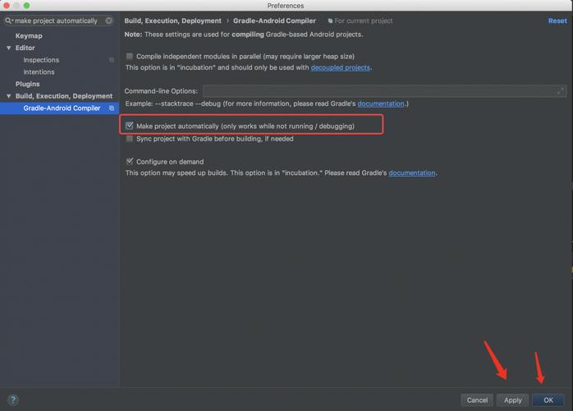Open Intentions under Editor

coord(39,72)
